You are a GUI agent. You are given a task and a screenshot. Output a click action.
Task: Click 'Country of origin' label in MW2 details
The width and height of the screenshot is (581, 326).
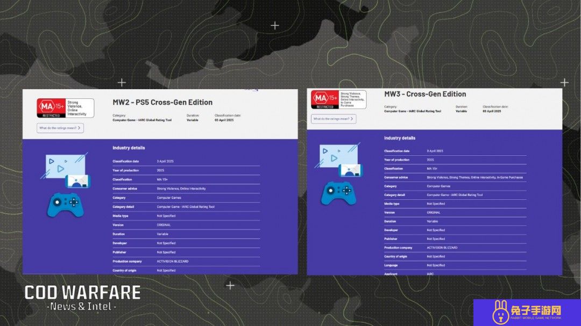point(124,271)
